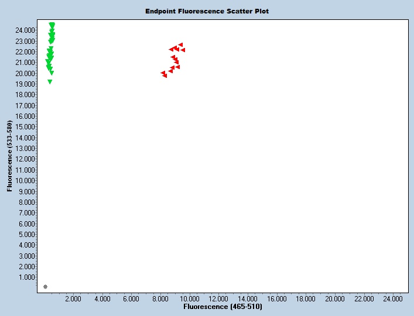Click the Endpoint Fluorescence Scatter Plot title
The image size is (414, 316).
pyautogui.click(x=207, y=11)
